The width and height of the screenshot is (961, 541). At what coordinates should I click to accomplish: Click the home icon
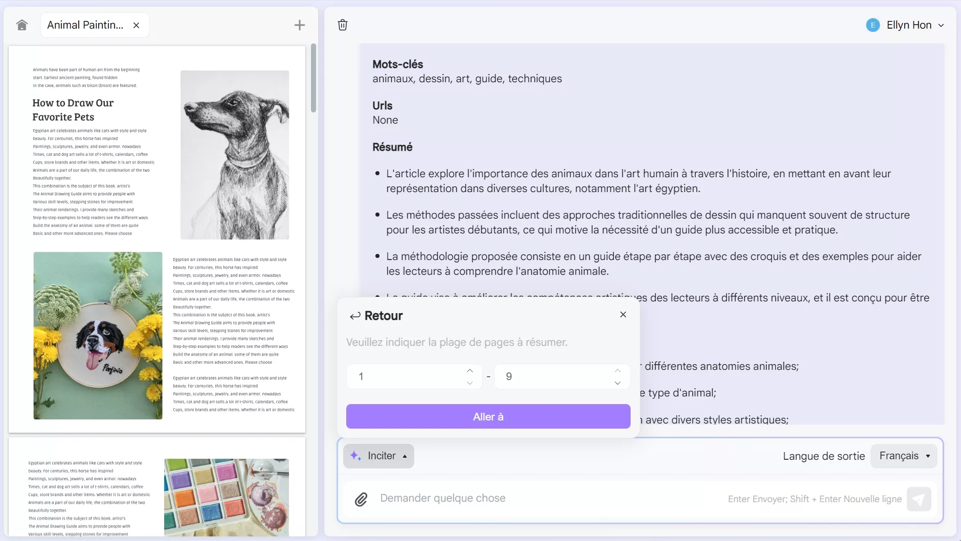21,25
